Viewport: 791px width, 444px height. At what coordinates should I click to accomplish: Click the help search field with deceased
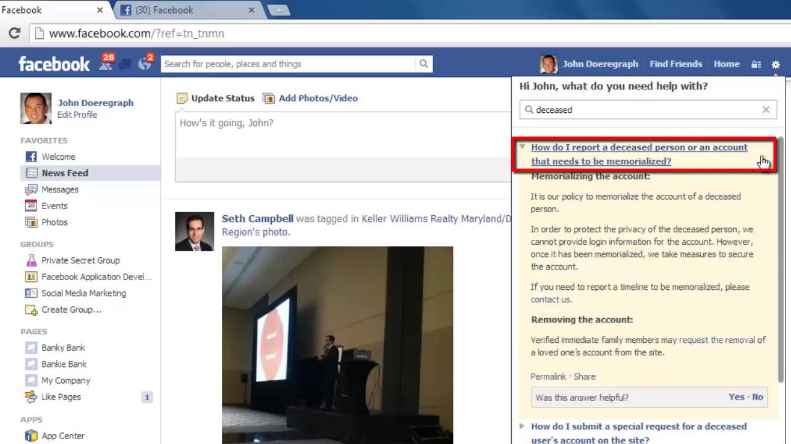pos(648,110)
